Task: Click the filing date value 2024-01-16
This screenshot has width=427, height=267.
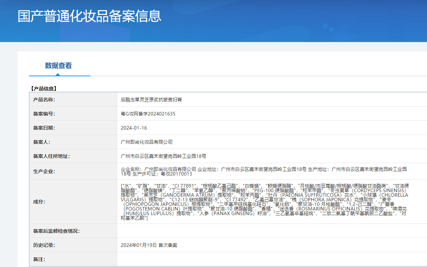Action: tap(134, 128)
